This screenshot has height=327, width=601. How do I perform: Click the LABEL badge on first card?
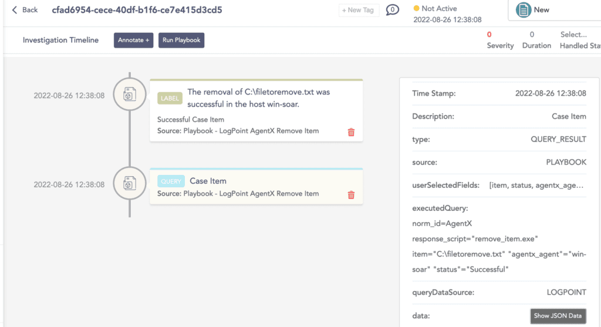point(170,98)
